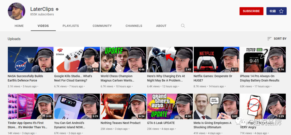The image size is (291, 135).
Task: Click the 'Uploads' section heading
Action: (14, 39)
